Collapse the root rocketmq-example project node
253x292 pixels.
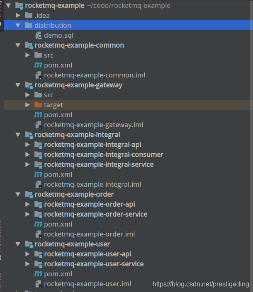coord(8,6)
